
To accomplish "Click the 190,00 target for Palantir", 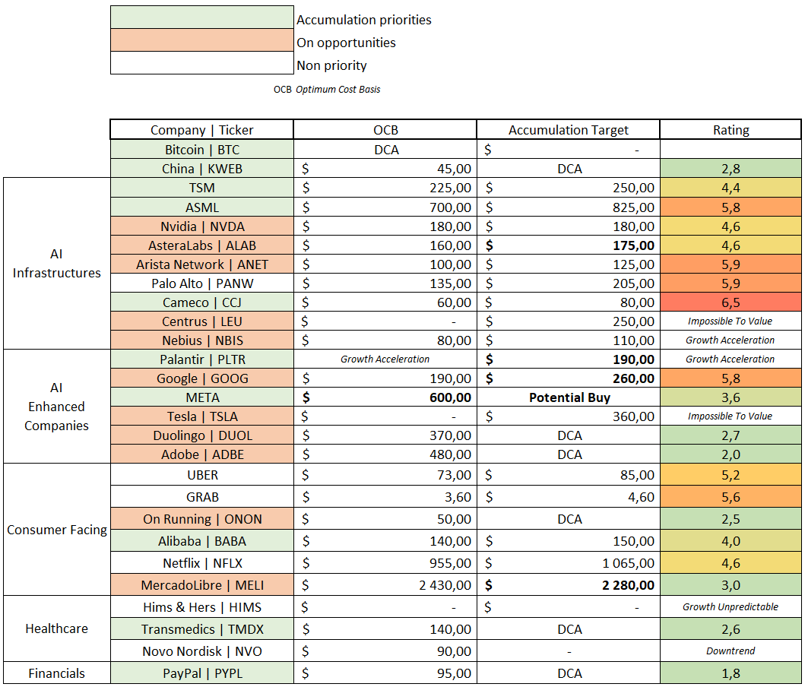I will pos(569,359).
